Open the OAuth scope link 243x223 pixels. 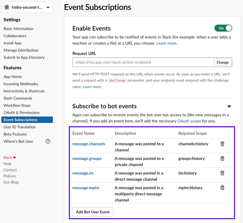click(189, 121)
